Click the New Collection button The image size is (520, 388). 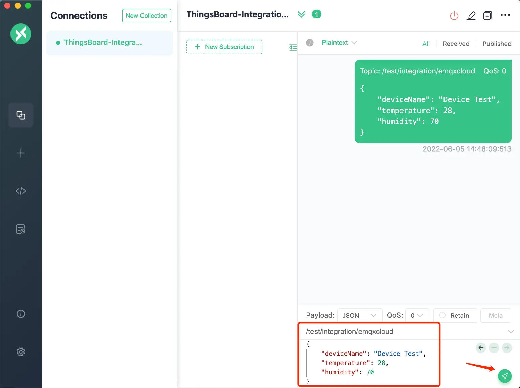click(x=146, y=16)
